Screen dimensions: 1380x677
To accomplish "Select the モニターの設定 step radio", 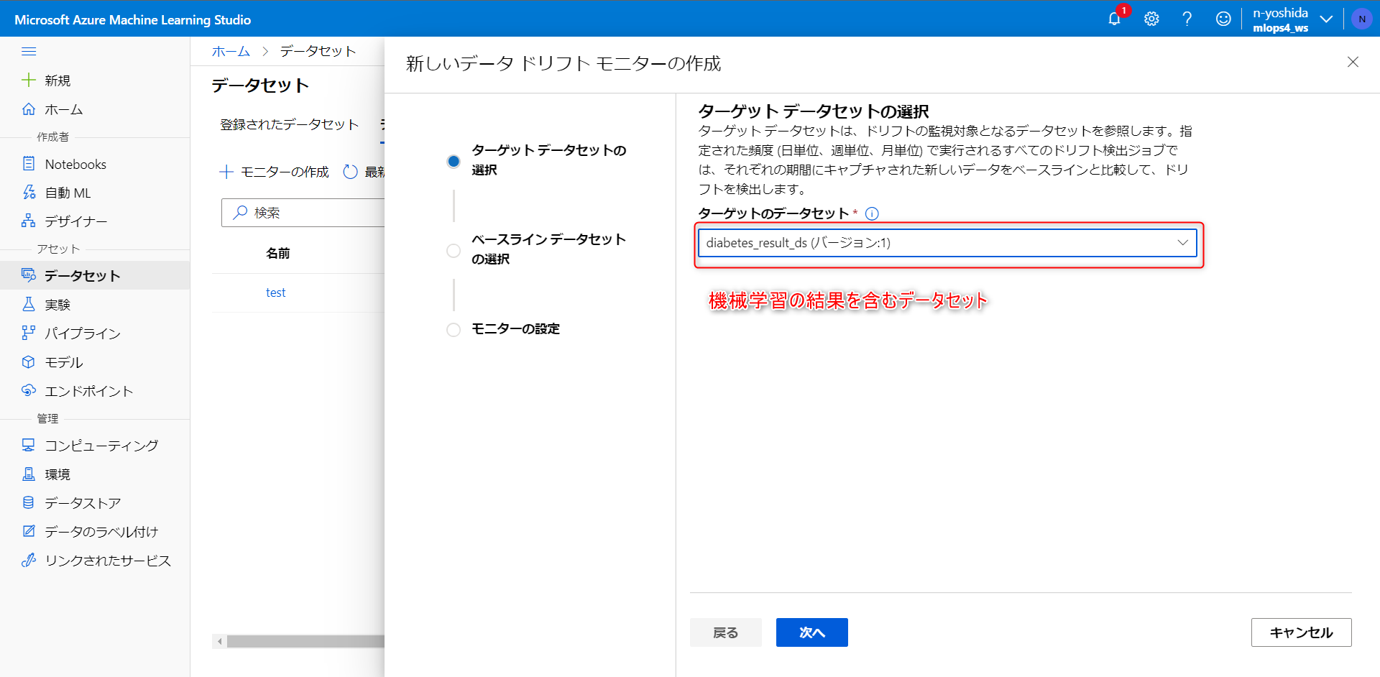I will [x=454, y=329].
